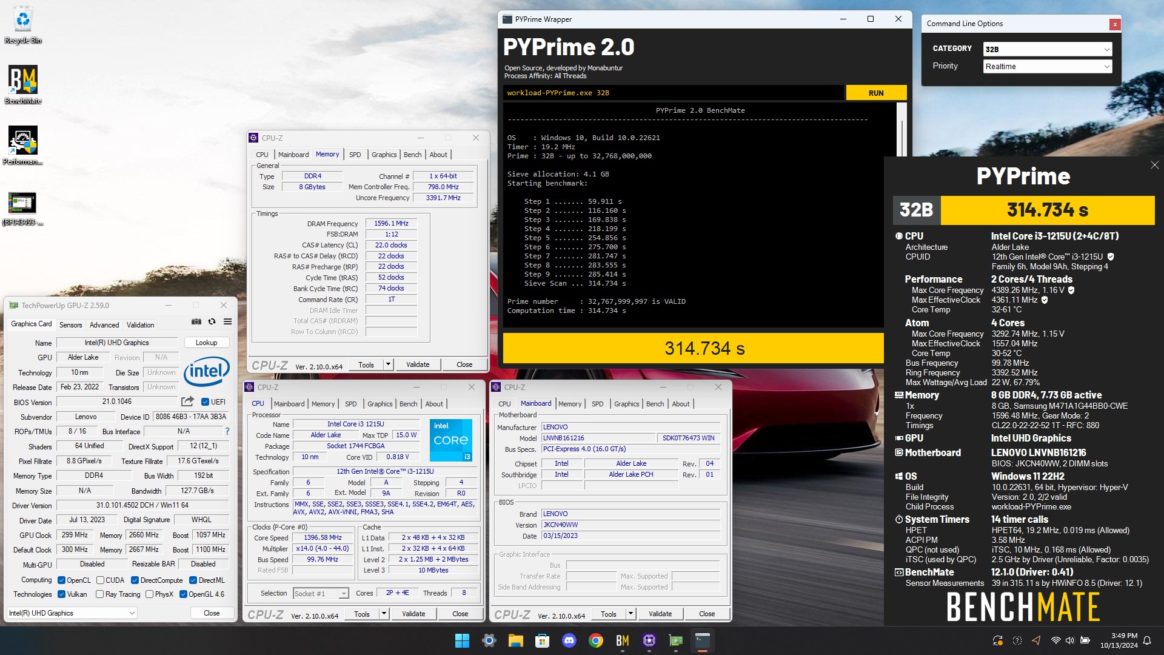Toggle the Ray Tracing checkbox in GPU-Z
1164x655 pixels.
pos(100,594)
